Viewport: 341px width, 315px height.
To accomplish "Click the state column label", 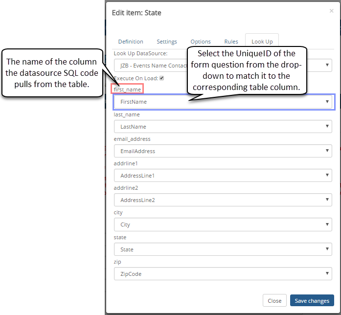I will pyautogui.click(x=120, y=237).
